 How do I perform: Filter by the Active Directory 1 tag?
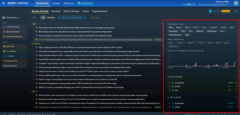[175, 35]
